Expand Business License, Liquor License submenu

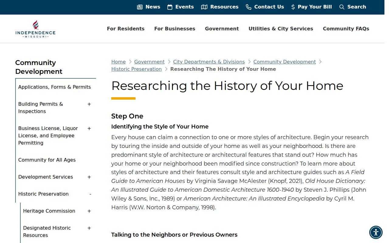[x=89, y=128]
